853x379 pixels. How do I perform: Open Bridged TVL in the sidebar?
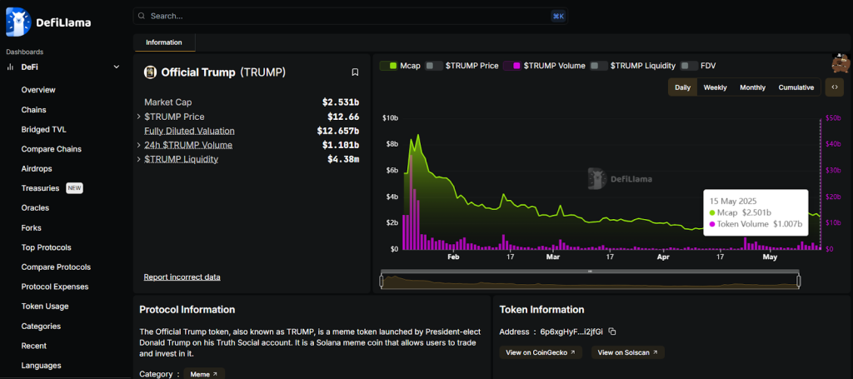click(x=44, y=129)
